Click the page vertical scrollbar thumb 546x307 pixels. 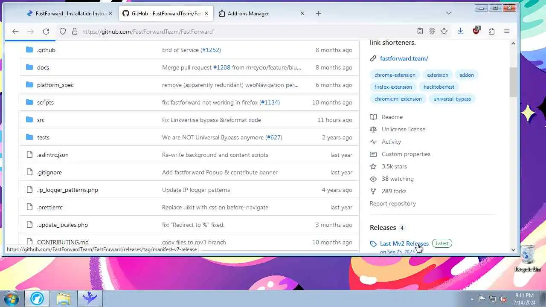tap(513, 81)
